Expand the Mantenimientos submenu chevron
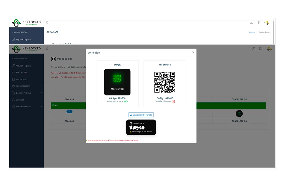283x177 pixels. click(x=41, y=106)
